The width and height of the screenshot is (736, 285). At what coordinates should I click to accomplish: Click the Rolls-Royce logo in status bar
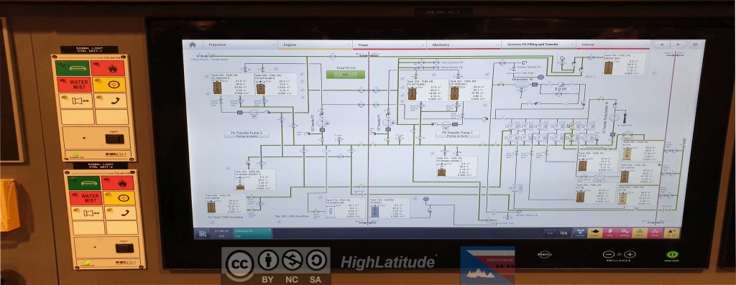tap(203, 233)
